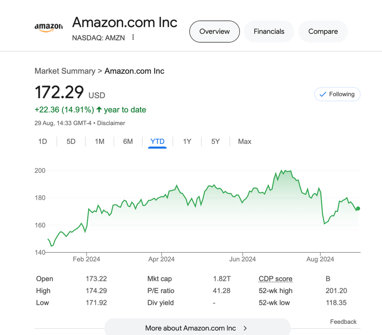Viewport: 382px width, 335px height.
Task: Select the YTD range tab
Action: click(x=157, y=141)
